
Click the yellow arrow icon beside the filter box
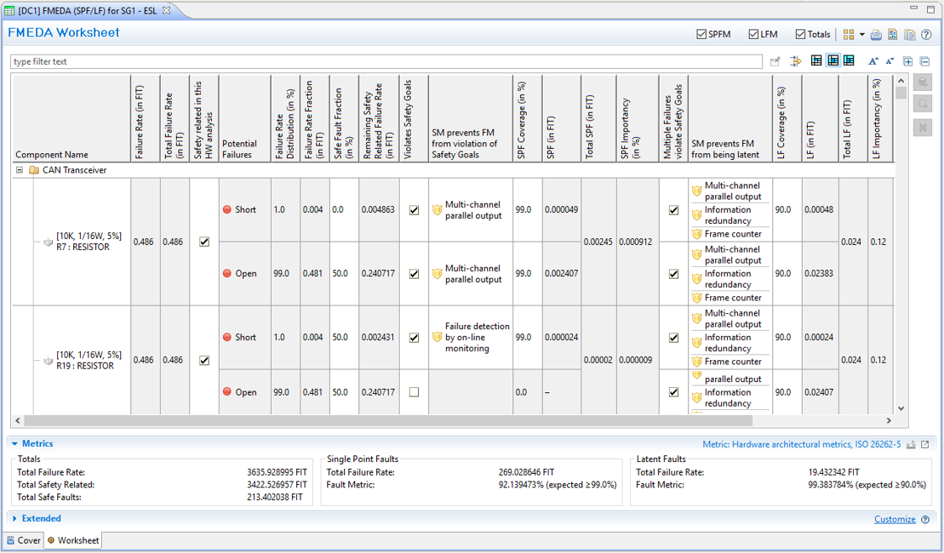(x=796, y=61)
